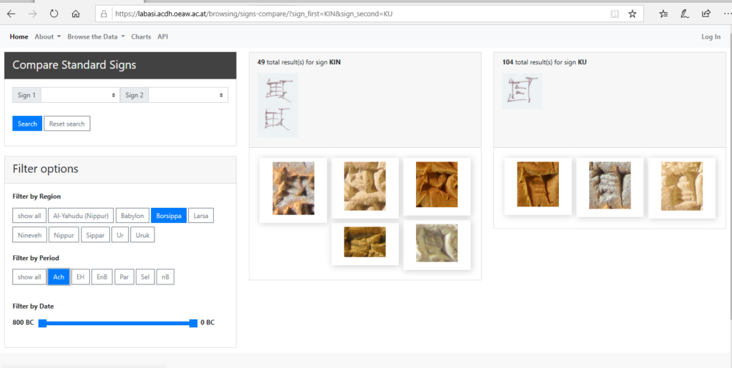This screenshot has height=368, width=732.
Task: Select period filter show all
Action: coord(29,277)
